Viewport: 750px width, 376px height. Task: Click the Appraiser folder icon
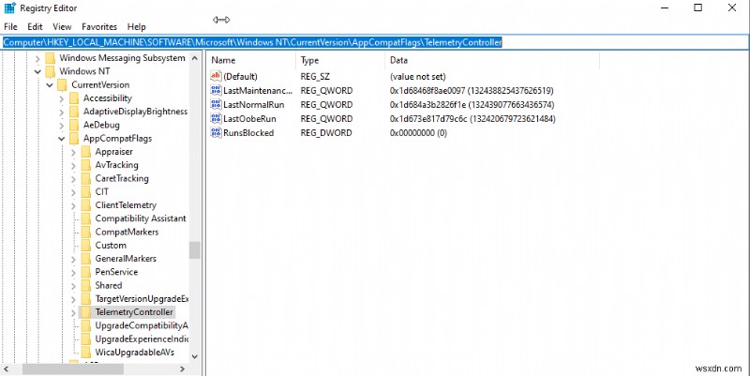pyautogui.click(x=86, y=152)
